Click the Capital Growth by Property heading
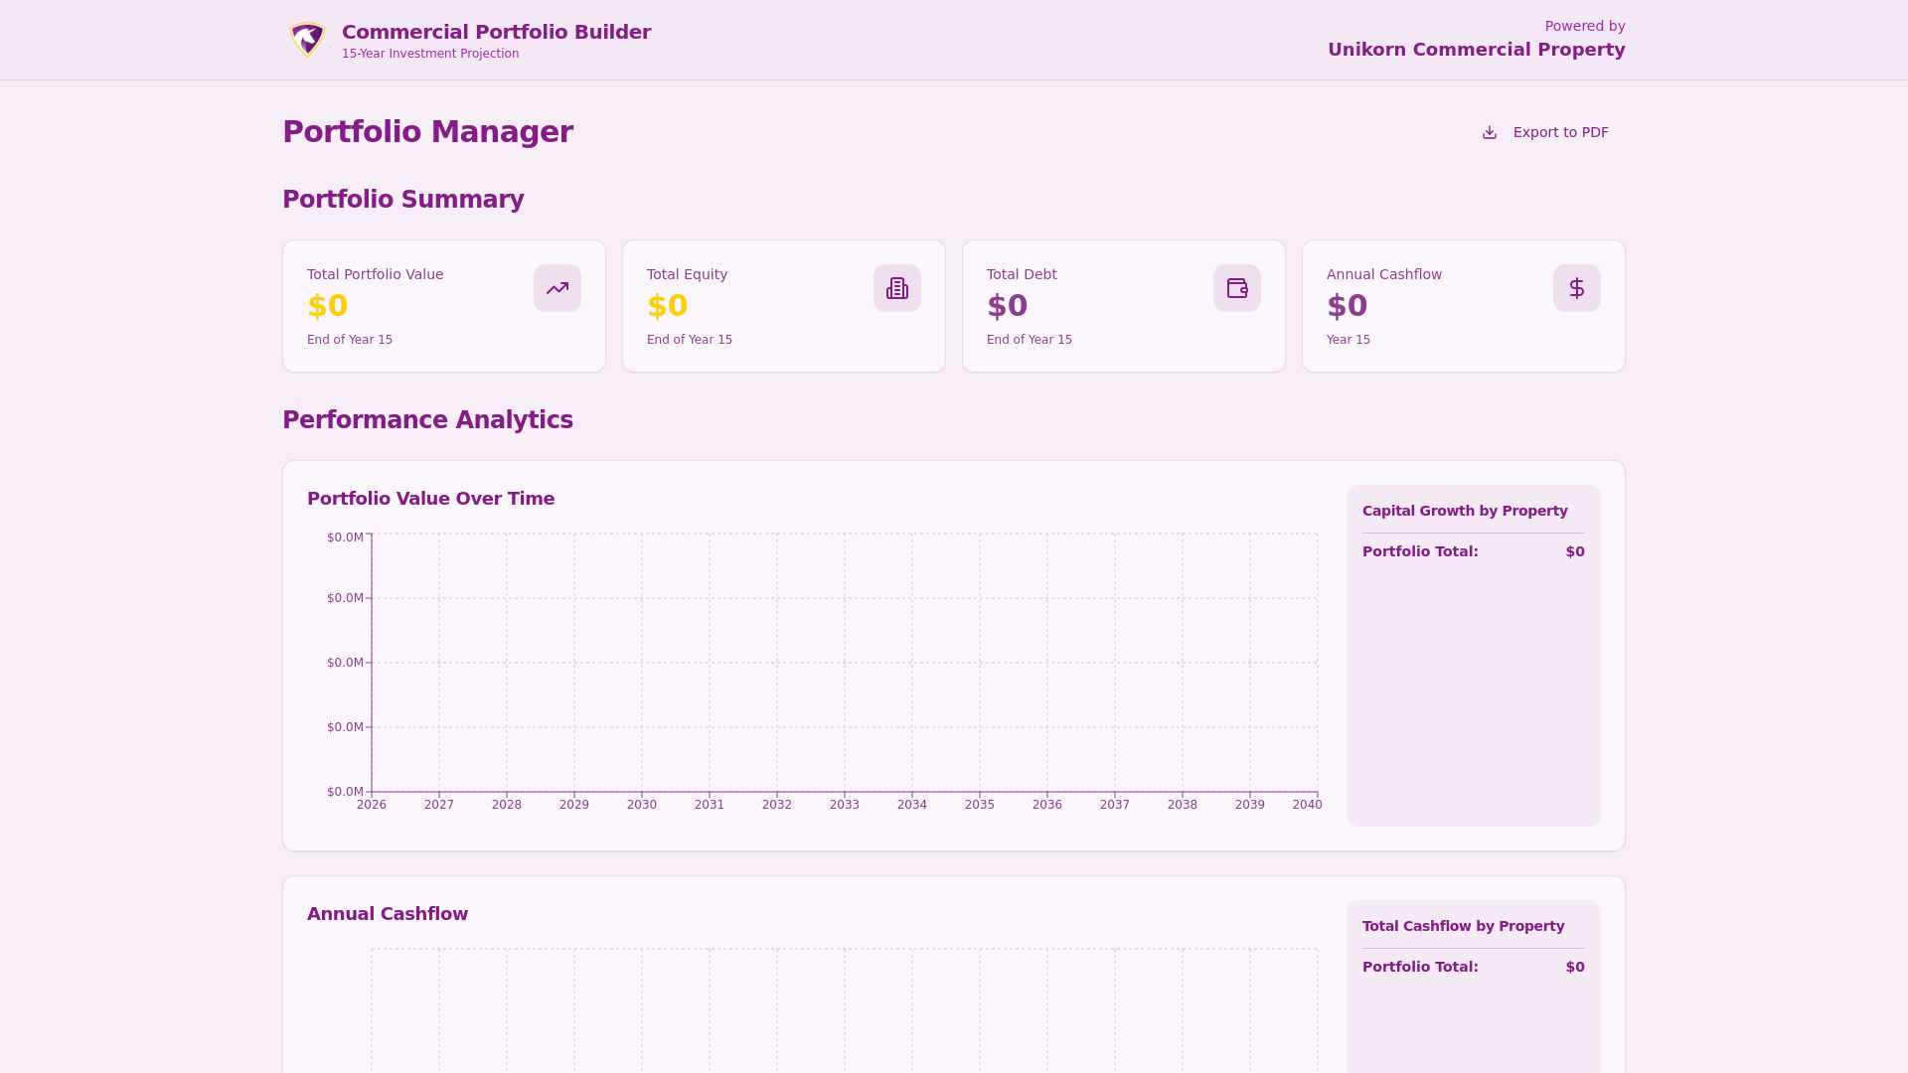This screenshot has height=1073, width=1908. [x=1465, y=511]
